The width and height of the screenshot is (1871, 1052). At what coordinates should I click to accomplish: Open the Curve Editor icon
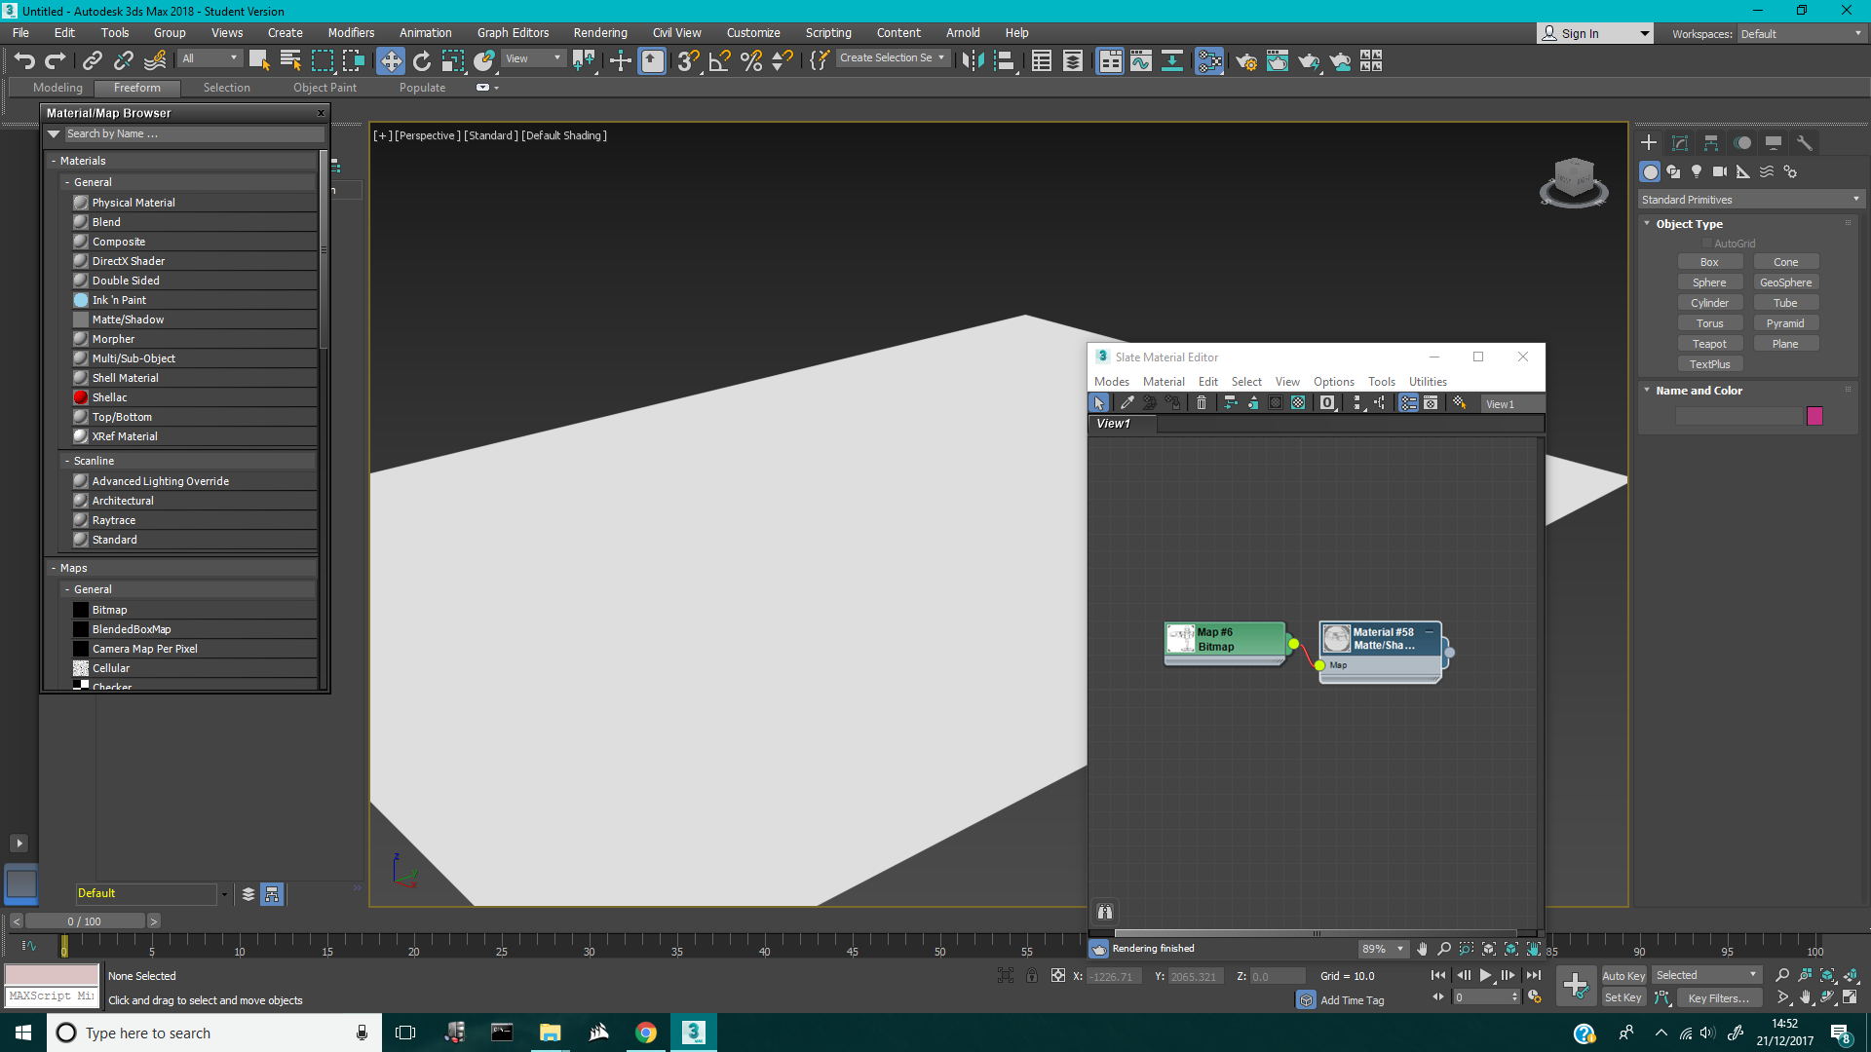click(1141, 60)
